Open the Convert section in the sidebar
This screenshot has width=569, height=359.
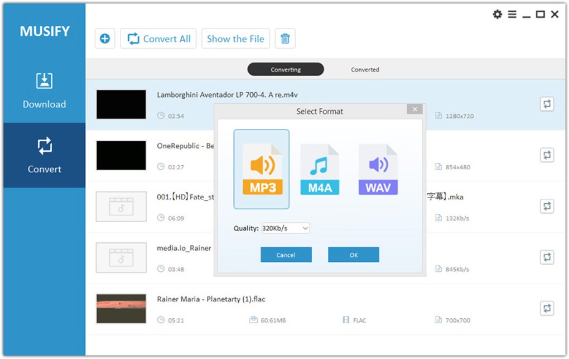point(44,157)
